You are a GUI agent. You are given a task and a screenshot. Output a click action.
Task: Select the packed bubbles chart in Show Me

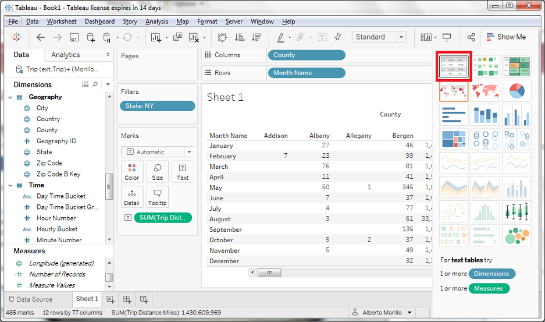(x=517, y=235)
